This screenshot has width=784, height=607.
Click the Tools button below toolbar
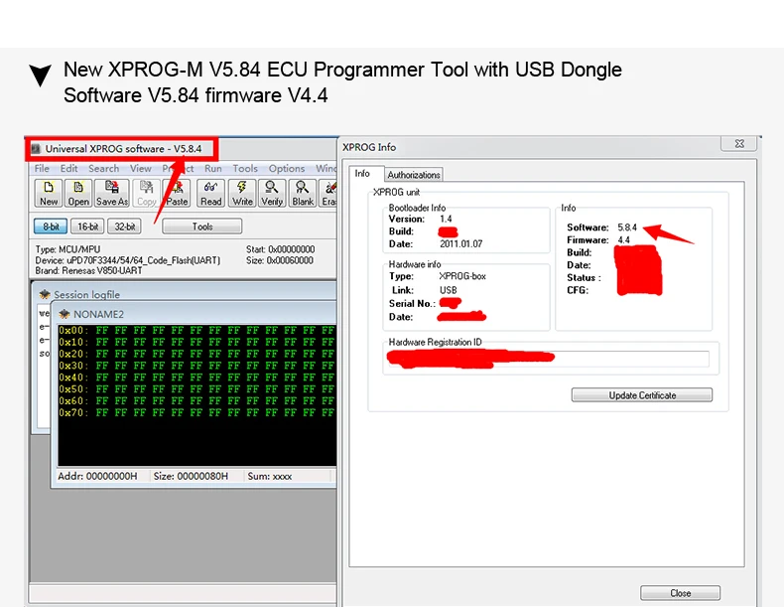(x=202, y=227)
